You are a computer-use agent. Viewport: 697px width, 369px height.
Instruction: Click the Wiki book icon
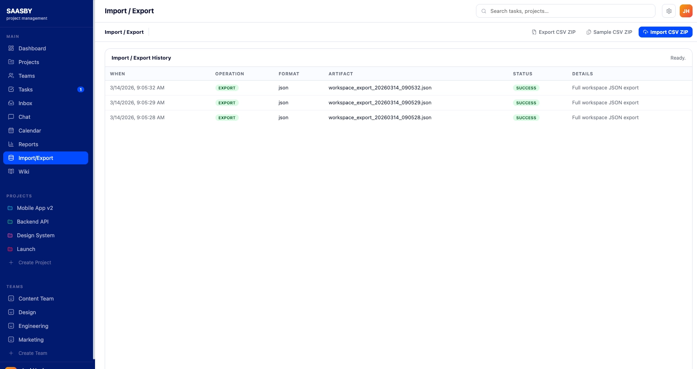(11, 172)
